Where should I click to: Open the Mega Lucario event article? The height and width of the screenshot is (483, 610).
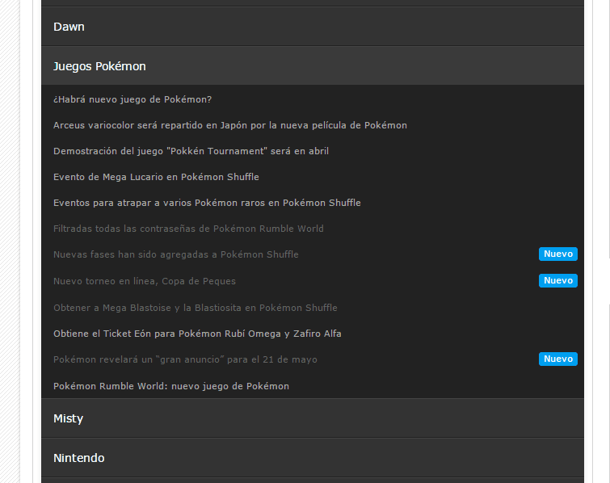(156, 177)
